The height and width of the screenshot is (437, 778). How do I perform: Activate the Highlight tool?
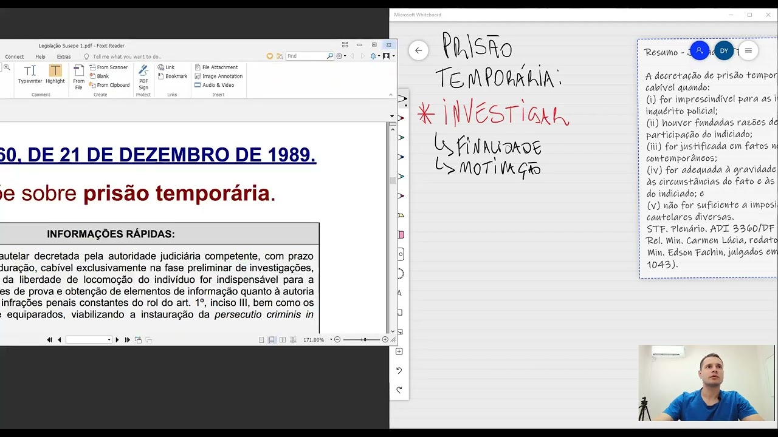(x=55, y=74)
